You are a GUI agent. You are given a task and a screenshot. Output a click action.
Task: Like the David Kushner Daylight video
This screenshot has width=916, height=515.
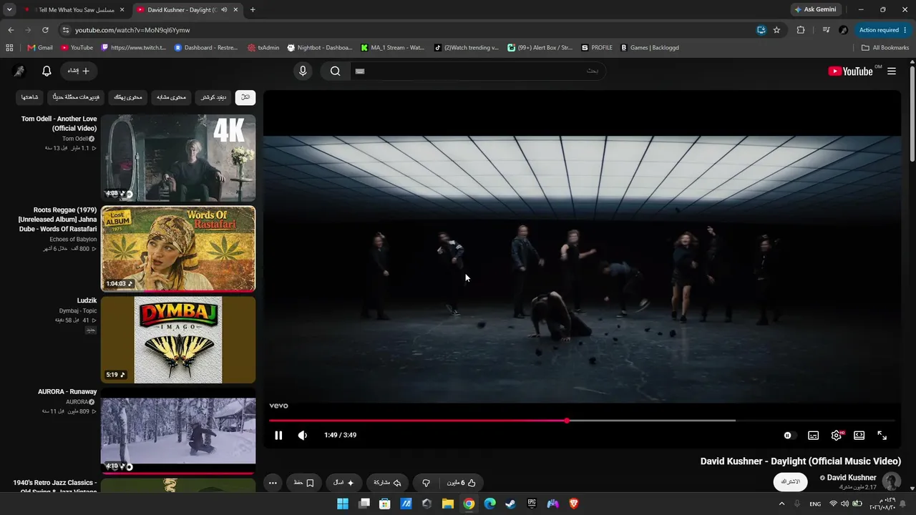(x=462, y=483)
